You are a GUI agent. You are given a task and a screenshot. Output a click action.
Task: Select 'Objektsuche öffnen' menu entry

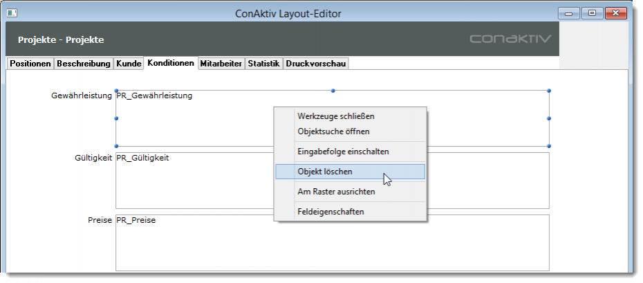(x=333, y=131)
